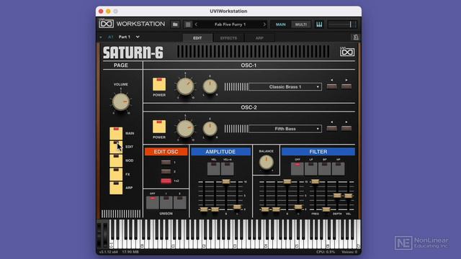Expand the Part 1 chevron menu
461x259 pixels.
coord(138,37)
